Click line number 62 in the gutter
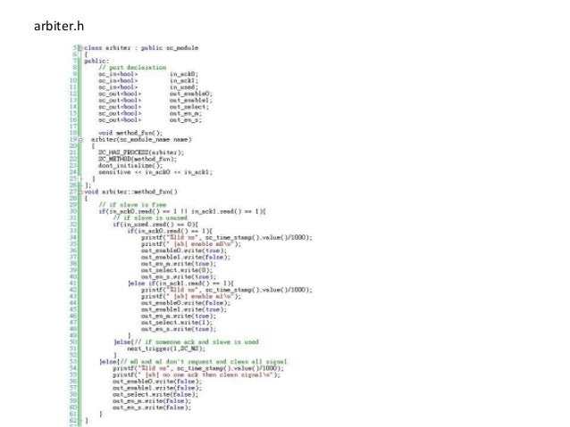570x427 pixels. coord(73,421)
